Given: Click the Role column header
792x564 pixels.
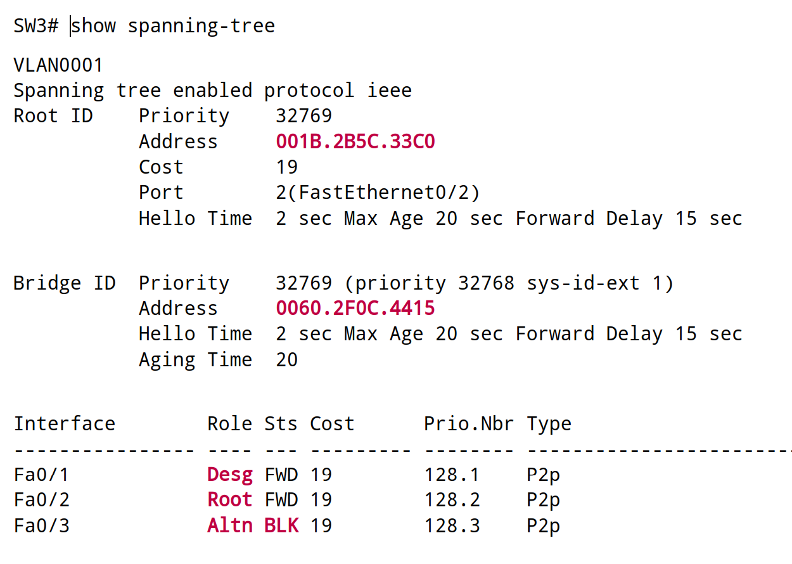Looking at the screenshot, I should 229,423.
